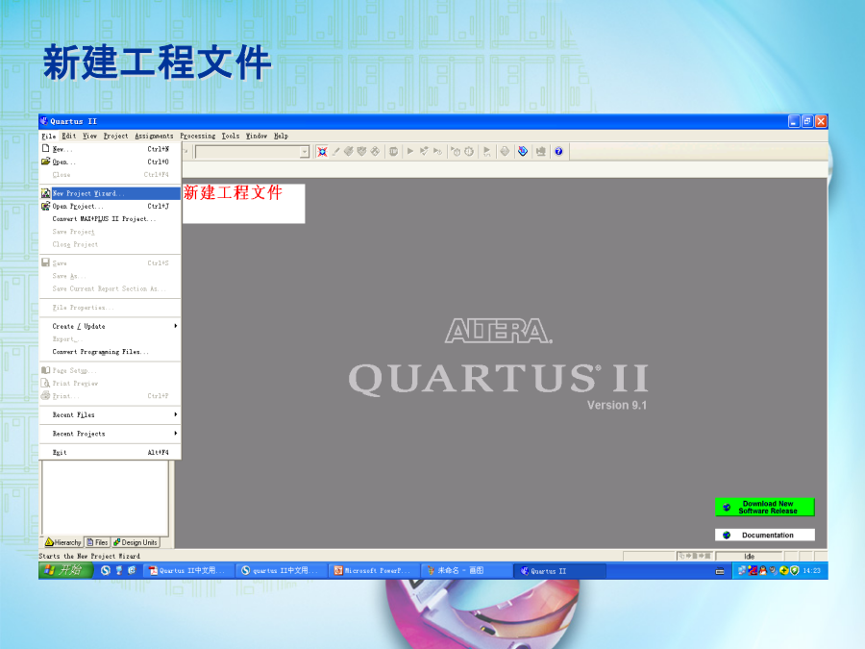
Task: Select Convert MAX+PLUS II Project entry
Action: click(x=111, y=219)
